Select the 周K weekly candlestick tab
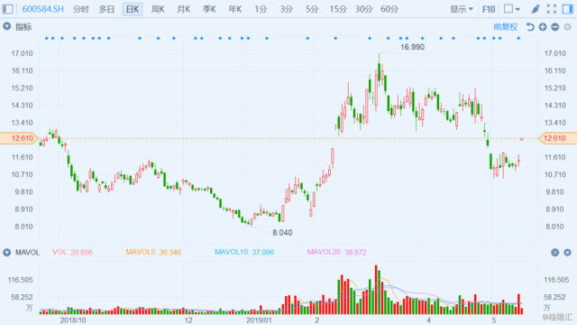This screenshot has height=325, width=577. pyautogui.click(x=158, y=9)
